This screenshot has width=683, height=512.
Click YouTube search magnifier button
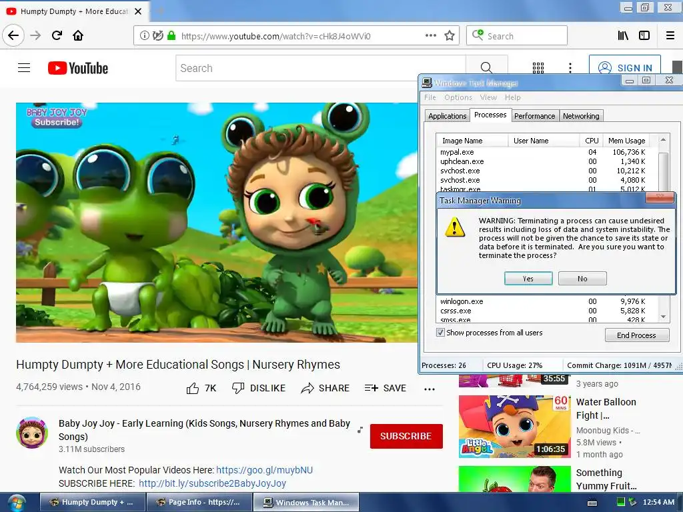pyautogui.click(x=486, y=68)
